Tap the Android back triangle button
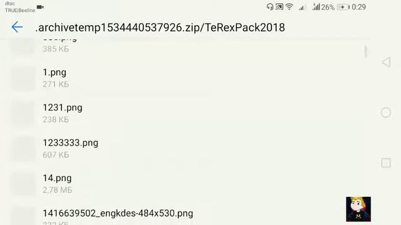The width and height of the screenshot is (401, 225). (386, 62)
